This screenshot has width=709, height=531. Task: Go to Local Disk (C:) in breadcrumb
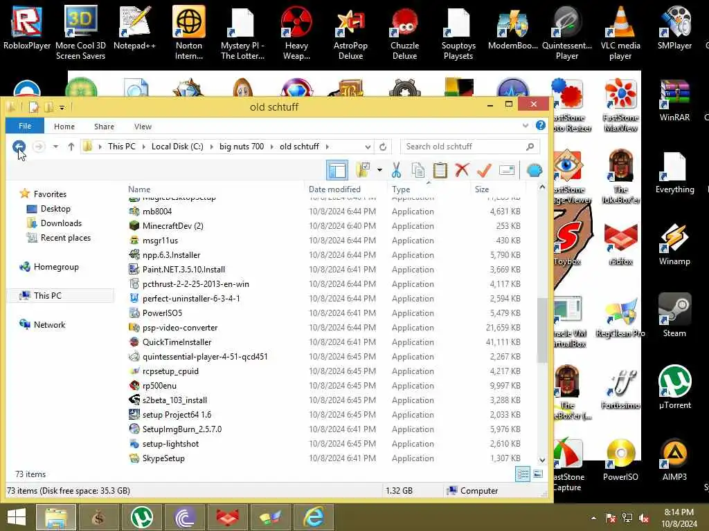coord(177,147)
